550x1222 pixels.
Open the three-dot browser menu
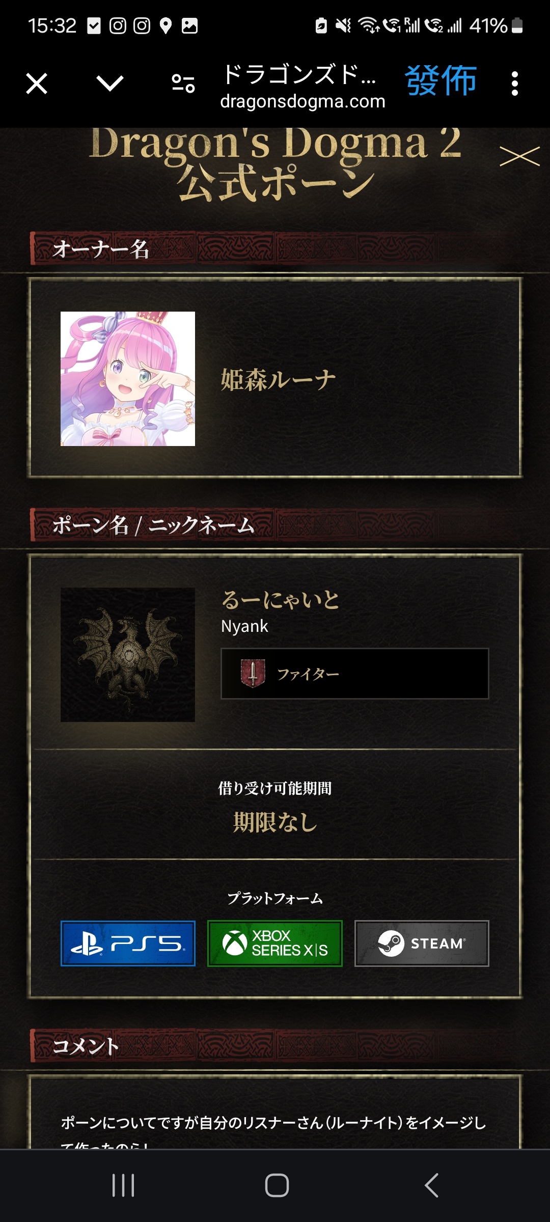pos(515,84)
